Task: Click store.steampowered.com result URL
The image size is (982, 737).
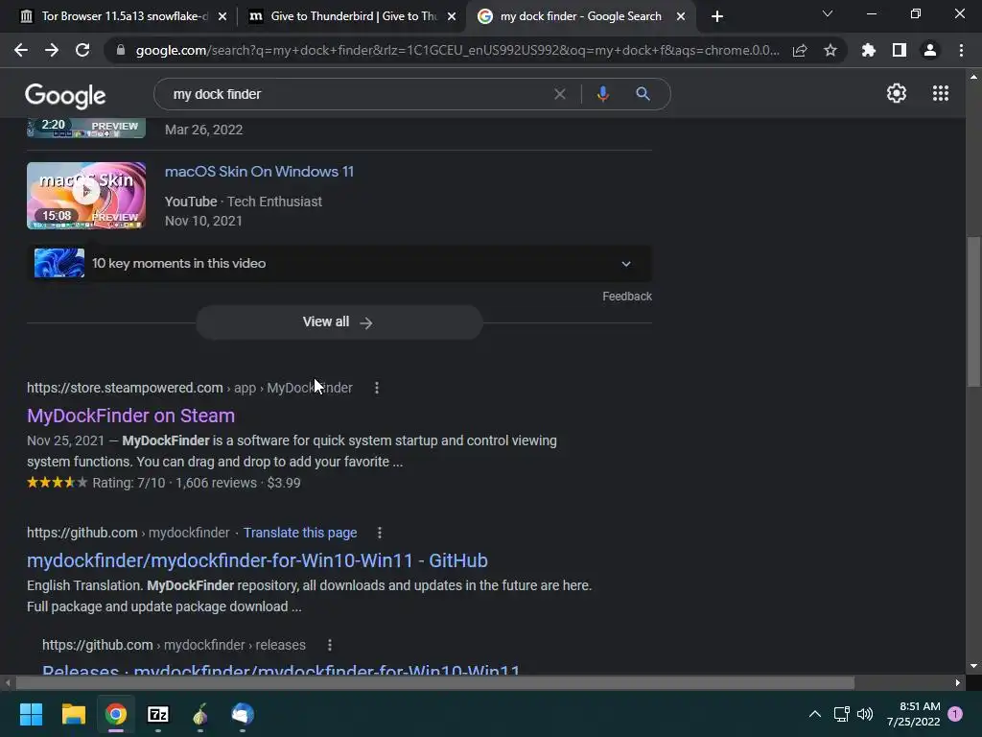Action: coord(125,388)
